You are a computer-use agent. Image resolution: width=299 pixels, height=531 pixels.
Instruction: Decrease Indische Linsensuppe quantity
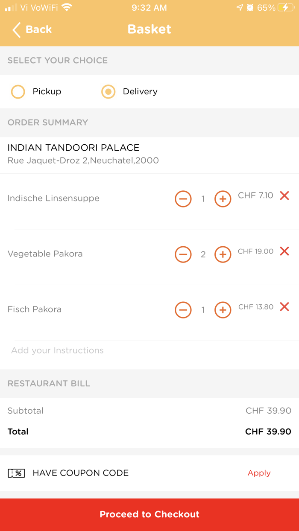183,199
